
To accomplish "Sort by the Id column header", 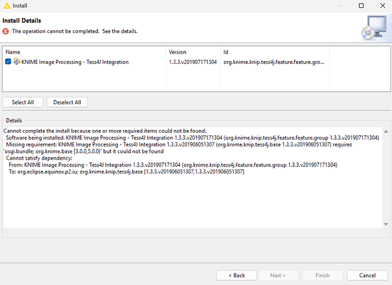I will click(275, 52).
